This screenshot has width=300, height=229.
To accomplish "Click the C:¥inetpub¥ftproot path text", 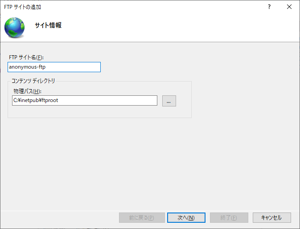I will pos(36,101).
